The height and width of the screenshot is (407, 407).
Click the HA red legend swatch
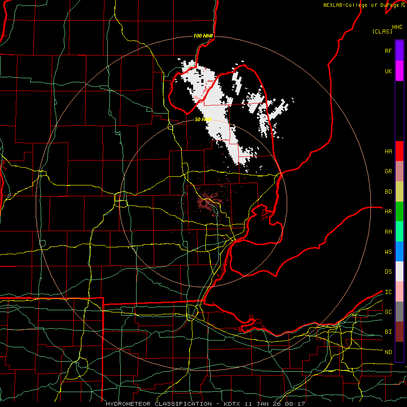tap(399, 151)
